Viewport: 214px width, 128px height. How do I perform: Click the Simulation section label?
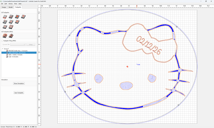pos(5,79)
